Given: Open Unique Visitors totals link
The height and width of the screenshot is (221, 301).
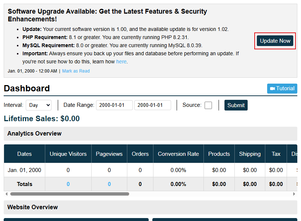Looking at the screenshot, I should (68, 184).
